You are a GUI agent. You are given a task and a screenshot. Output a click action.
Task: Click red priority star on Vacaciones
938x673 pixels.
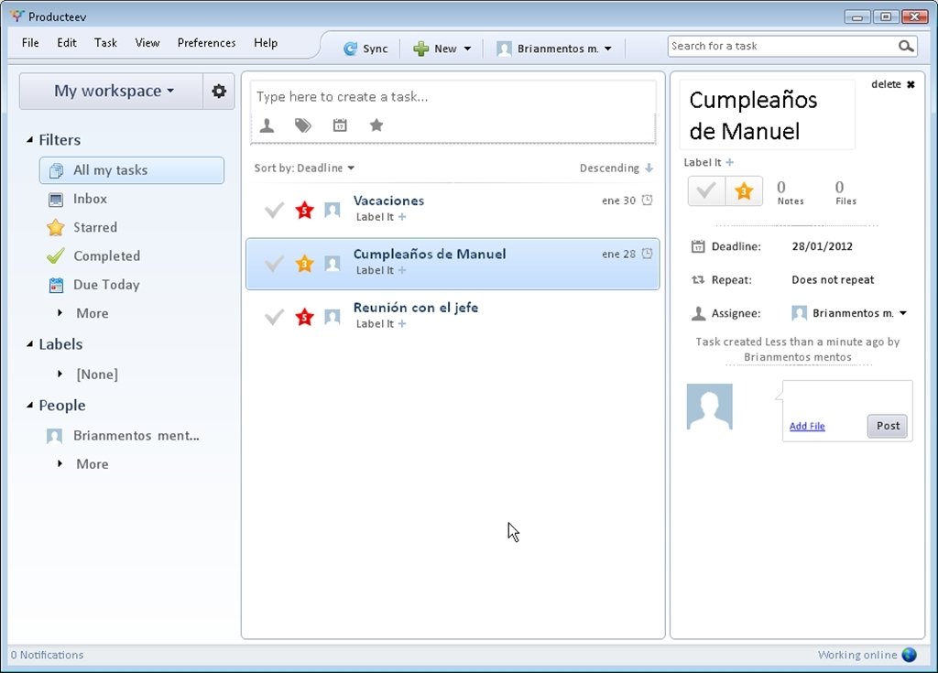(x=304, y=210)
